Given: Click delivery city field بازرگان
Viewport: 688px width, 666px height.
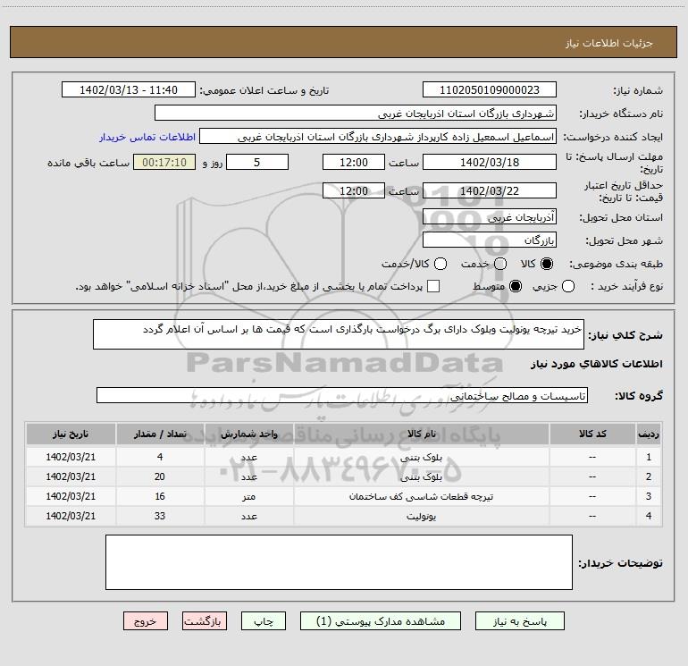Looking at the screenshot, I should [x=490, y=240].
